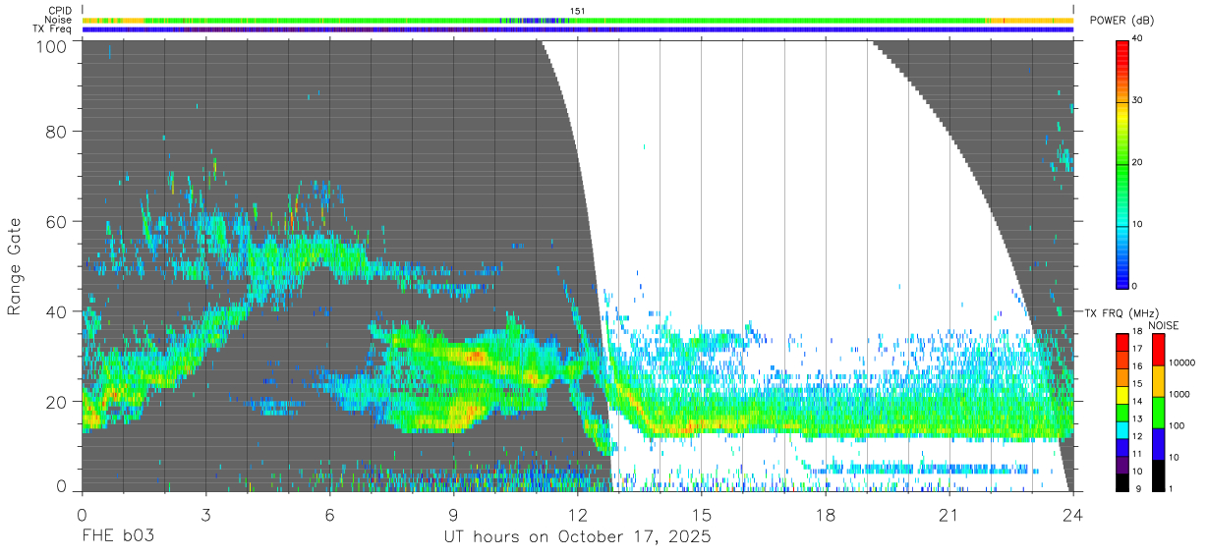Screen dimensions: 1207x557
Task: Click the 21 tick on the UT hours axis
Action: point(948,515)
